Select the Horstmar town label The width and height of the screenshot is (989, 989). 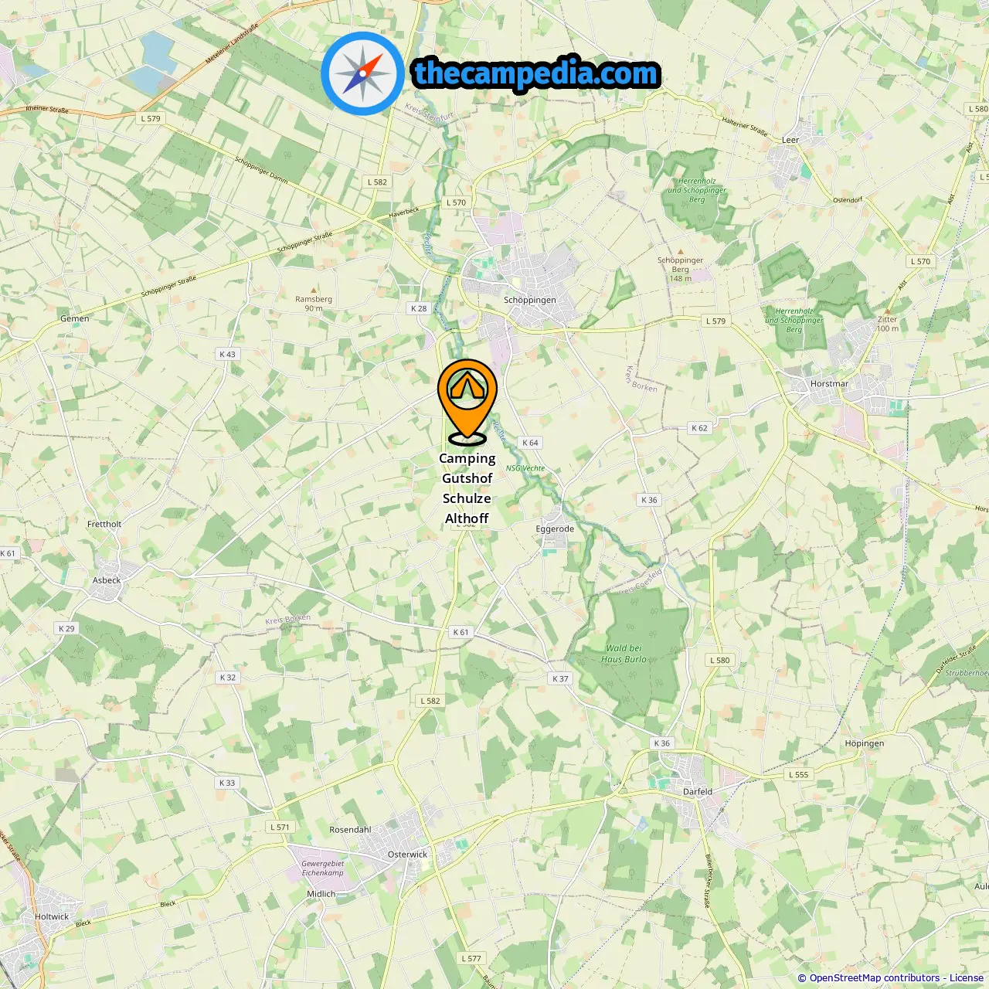click(829, 383)
